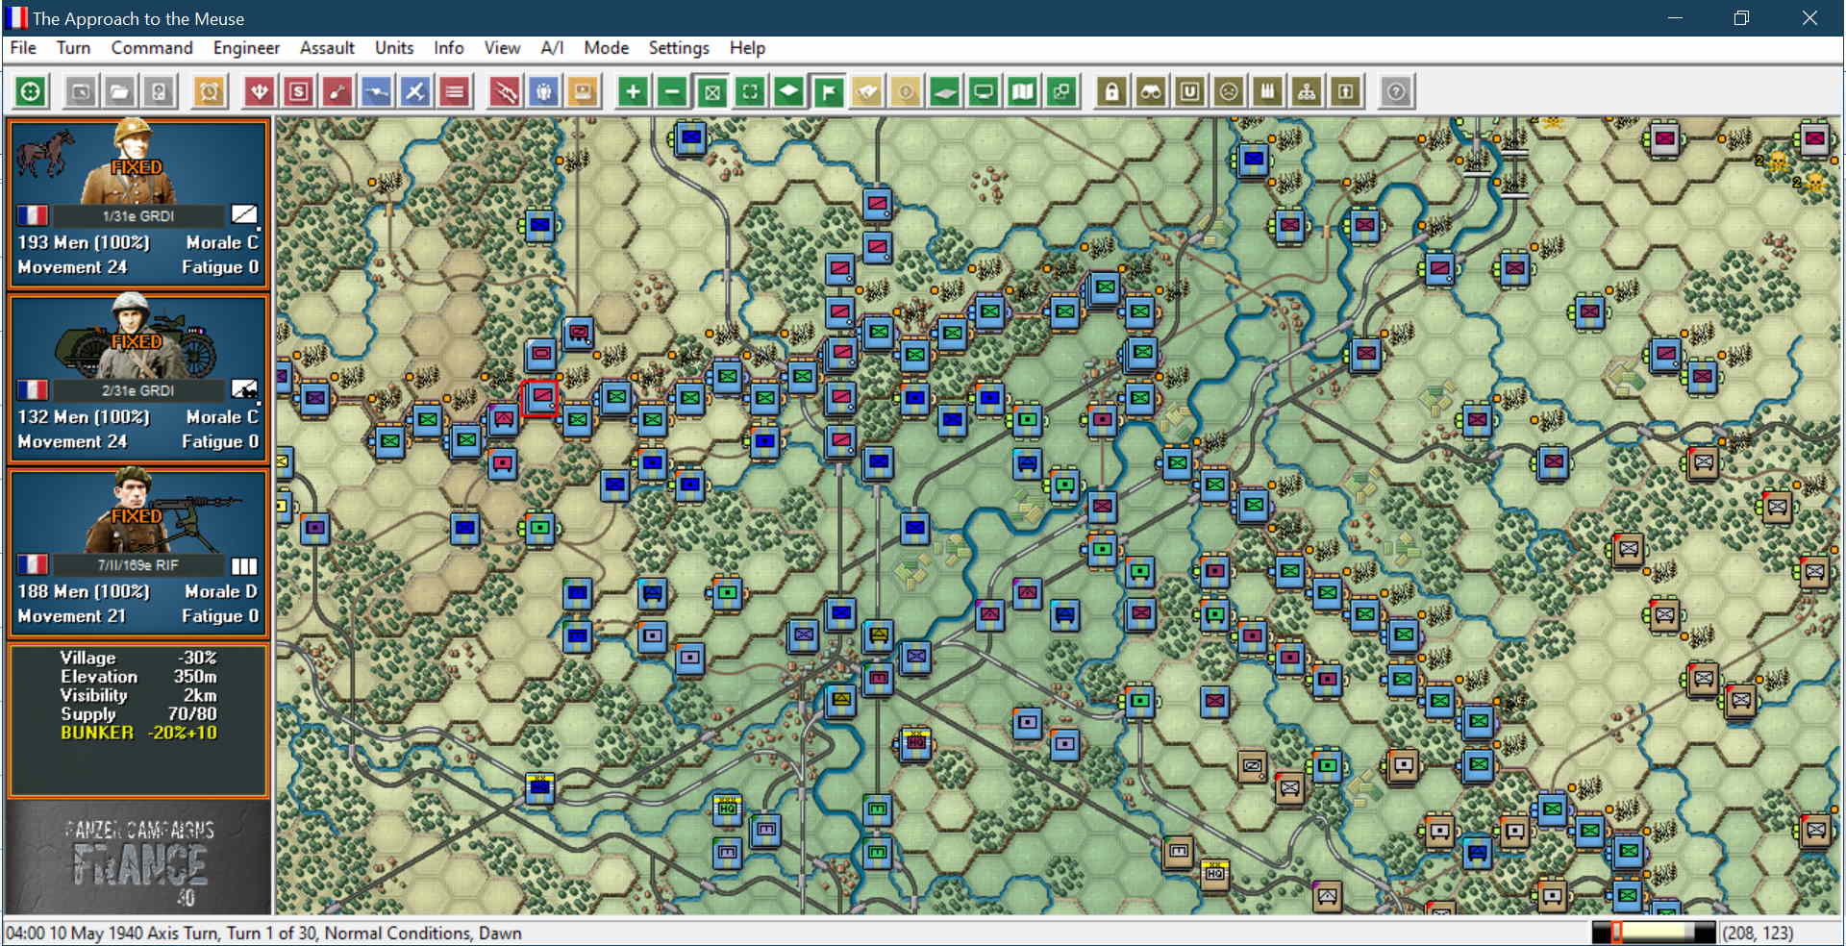1846x946 pixels.
Task: Click the 'Supply 70/80' info line
Action: [138, 714]
